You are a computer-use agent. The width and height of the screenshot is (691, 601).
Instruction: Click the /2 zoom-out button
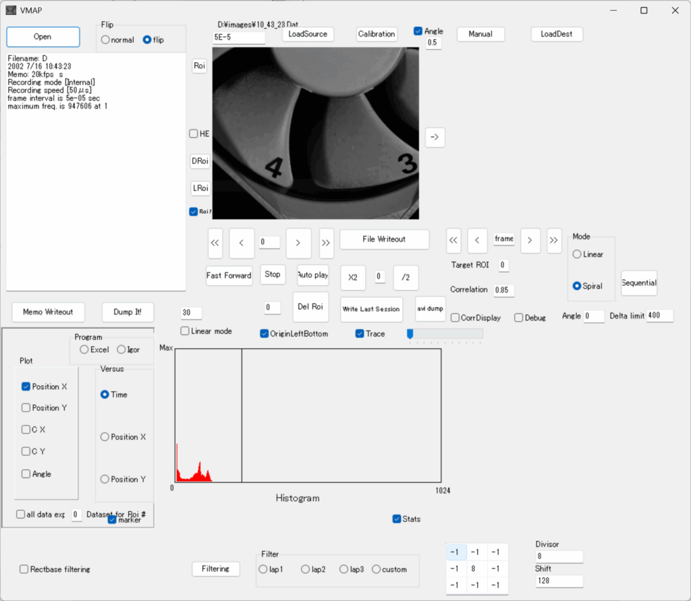point(405,277)
